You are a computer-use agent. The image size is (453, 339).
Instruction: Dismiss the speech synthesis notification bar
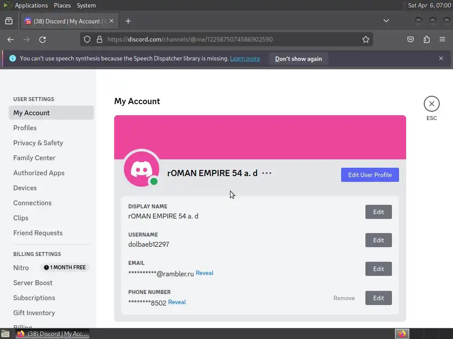coord(441,58)
